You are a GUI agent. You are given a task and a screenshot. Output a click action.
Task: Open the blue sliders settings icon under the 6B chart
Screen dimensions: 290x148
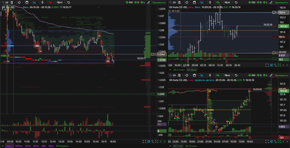(x=148, y=142)
